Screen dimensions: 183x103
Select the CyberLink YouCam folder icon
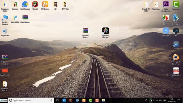[x=5, y=84]
